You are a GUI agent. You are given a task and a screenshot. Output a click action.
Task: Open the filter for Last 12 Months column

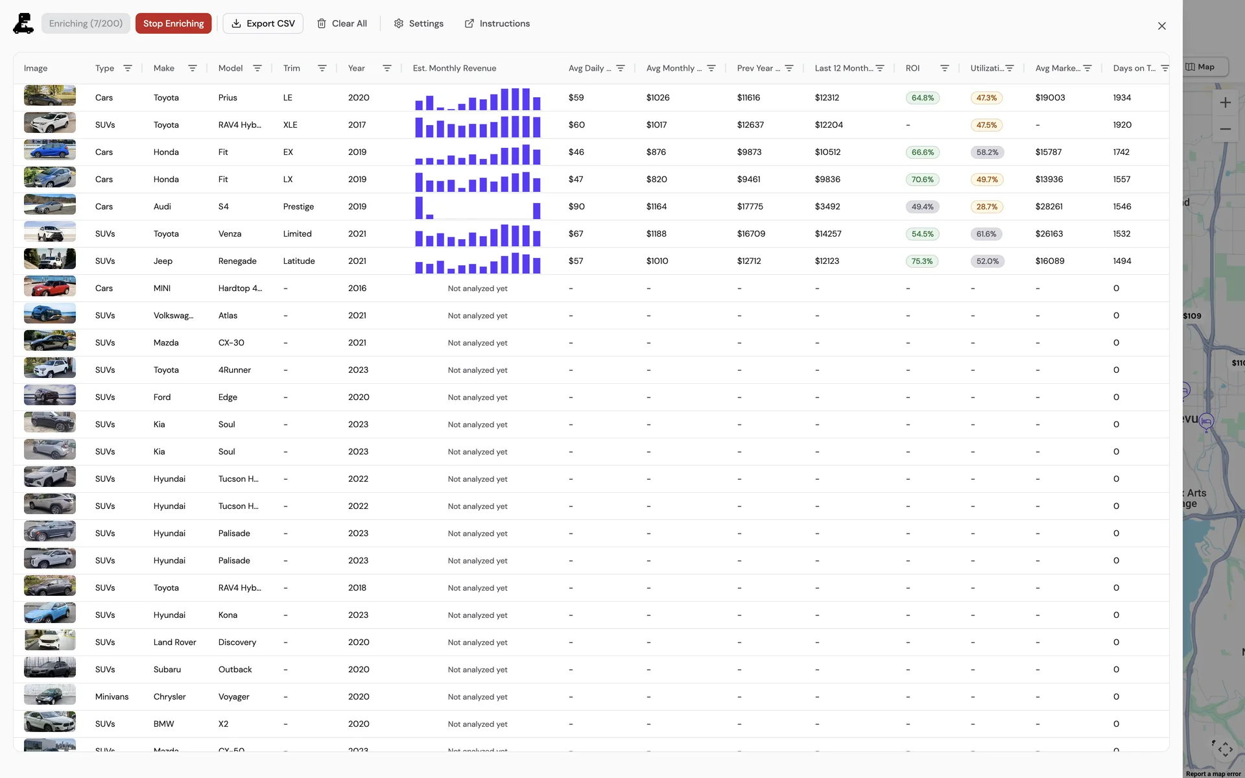click(x=880, y=68)
